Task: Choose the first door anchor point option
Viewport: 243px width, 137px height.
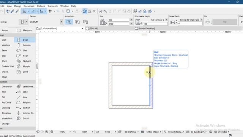Action: [69, 22]
